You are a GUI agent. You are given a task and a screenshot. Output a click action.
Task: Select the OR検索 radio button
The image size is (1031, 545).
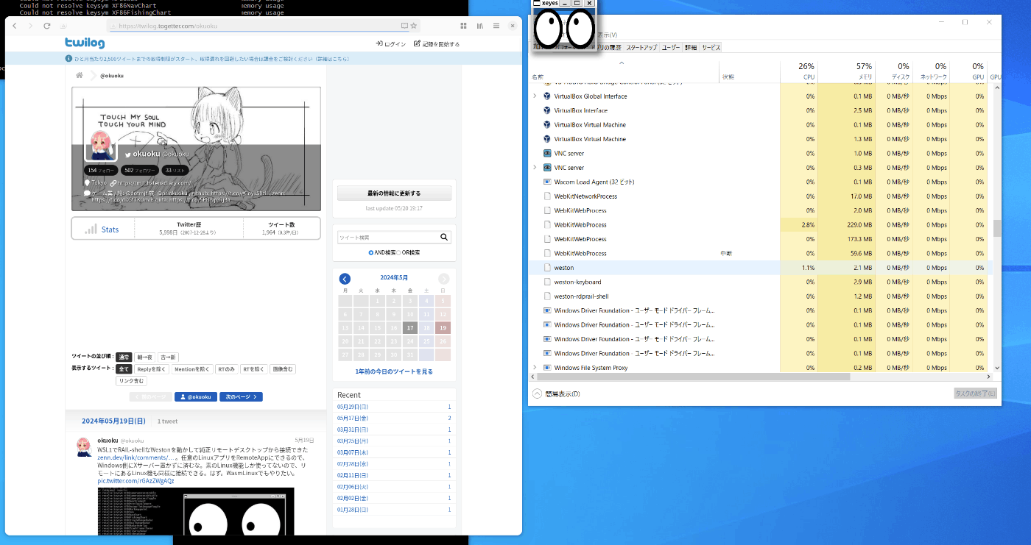tap(399, 252)
